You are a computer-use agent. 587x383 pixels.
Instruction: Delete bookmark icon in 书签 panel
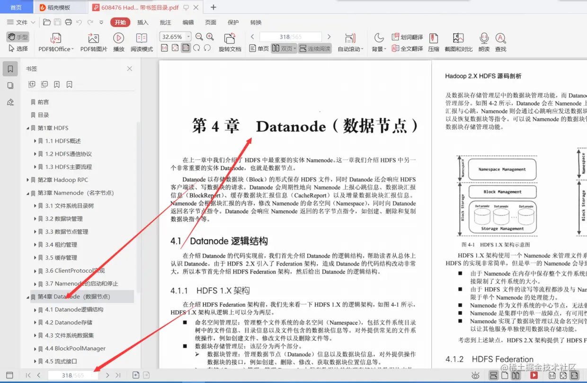click(x=69, y=84)
